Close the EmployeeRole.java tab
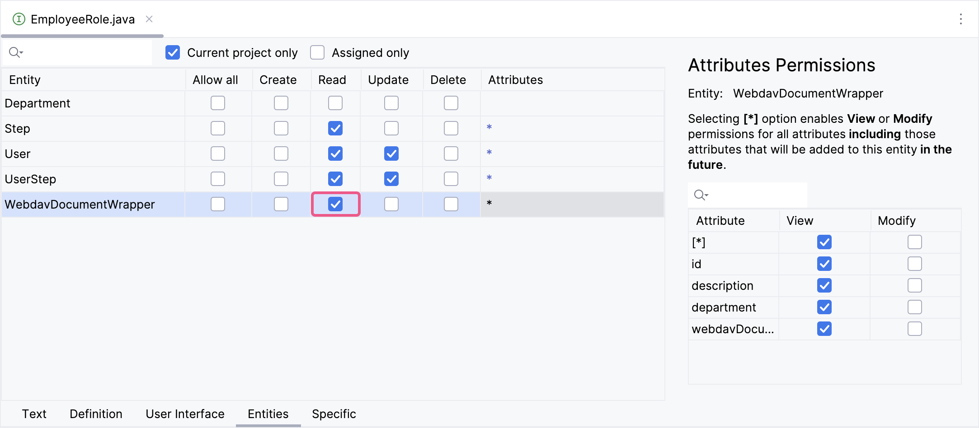979x428 pixels. point(149,19)
